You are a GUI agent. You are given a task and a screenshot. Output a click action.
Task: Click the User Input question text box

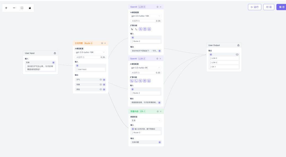41,68
